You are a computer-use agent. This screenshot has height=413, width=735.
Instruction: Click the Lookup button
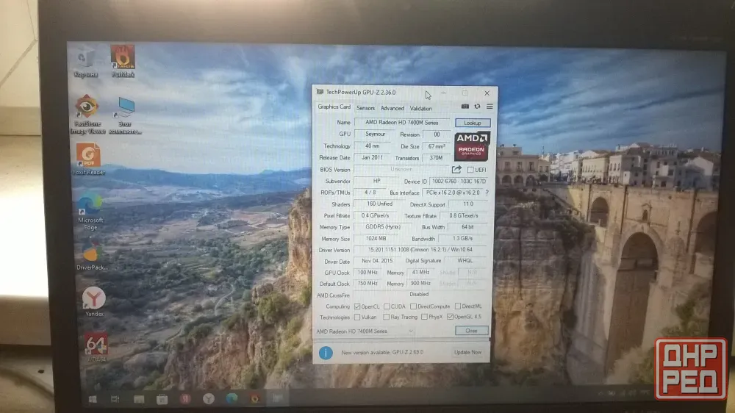tap(473, 123)
